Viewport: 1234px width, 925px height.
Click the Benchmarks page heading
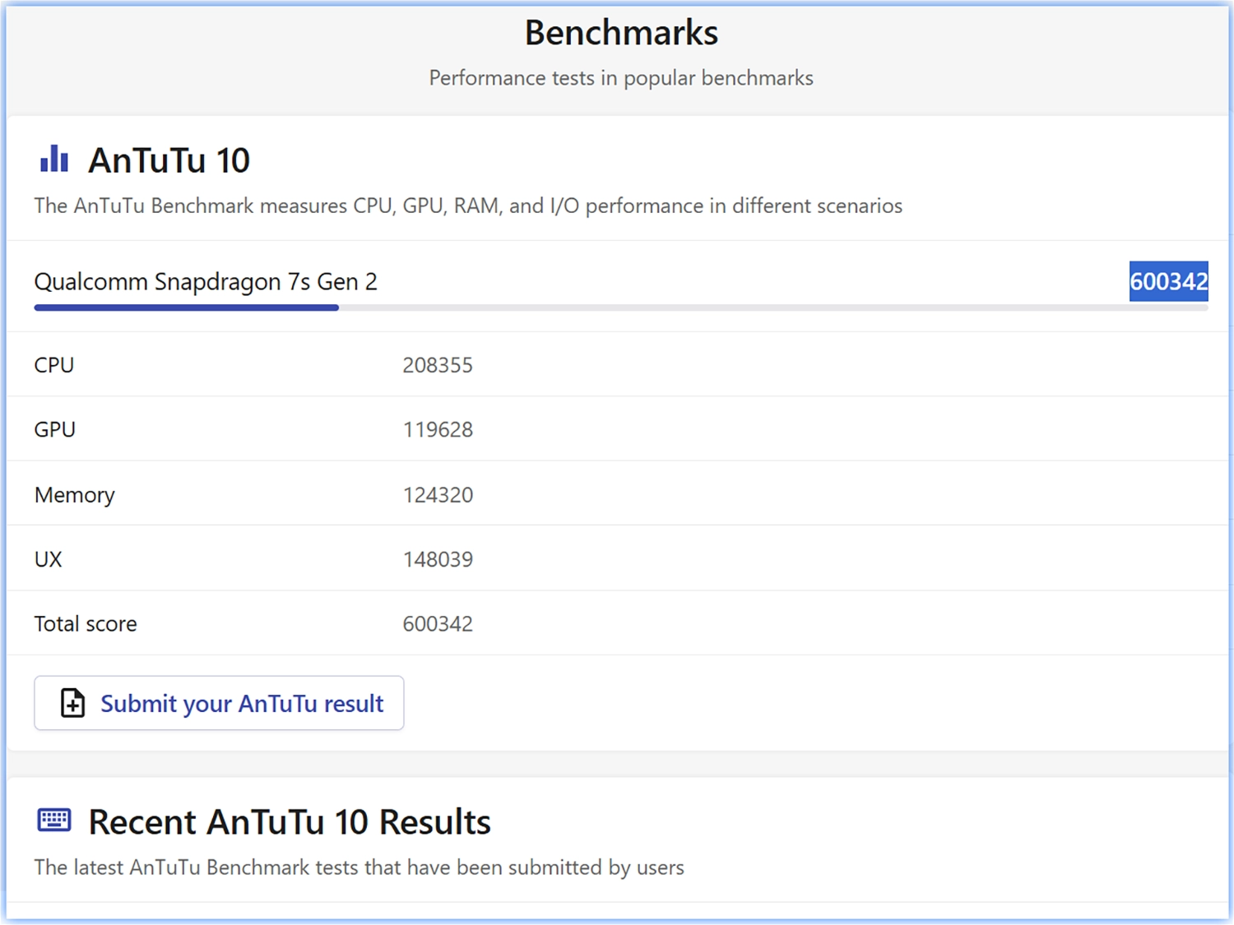[x=621, y=33]
